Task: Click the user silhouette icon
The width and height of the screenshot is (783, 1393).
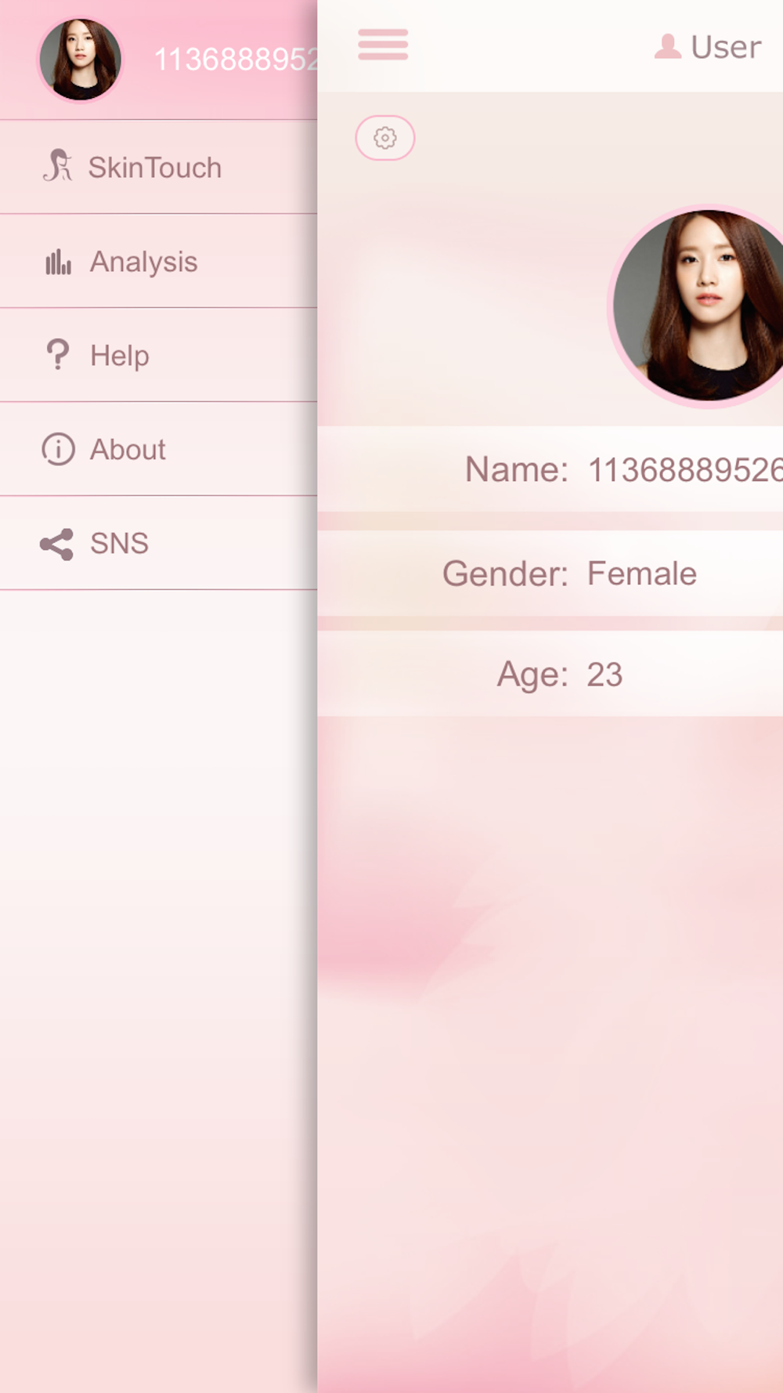Action: coord(668,46)
